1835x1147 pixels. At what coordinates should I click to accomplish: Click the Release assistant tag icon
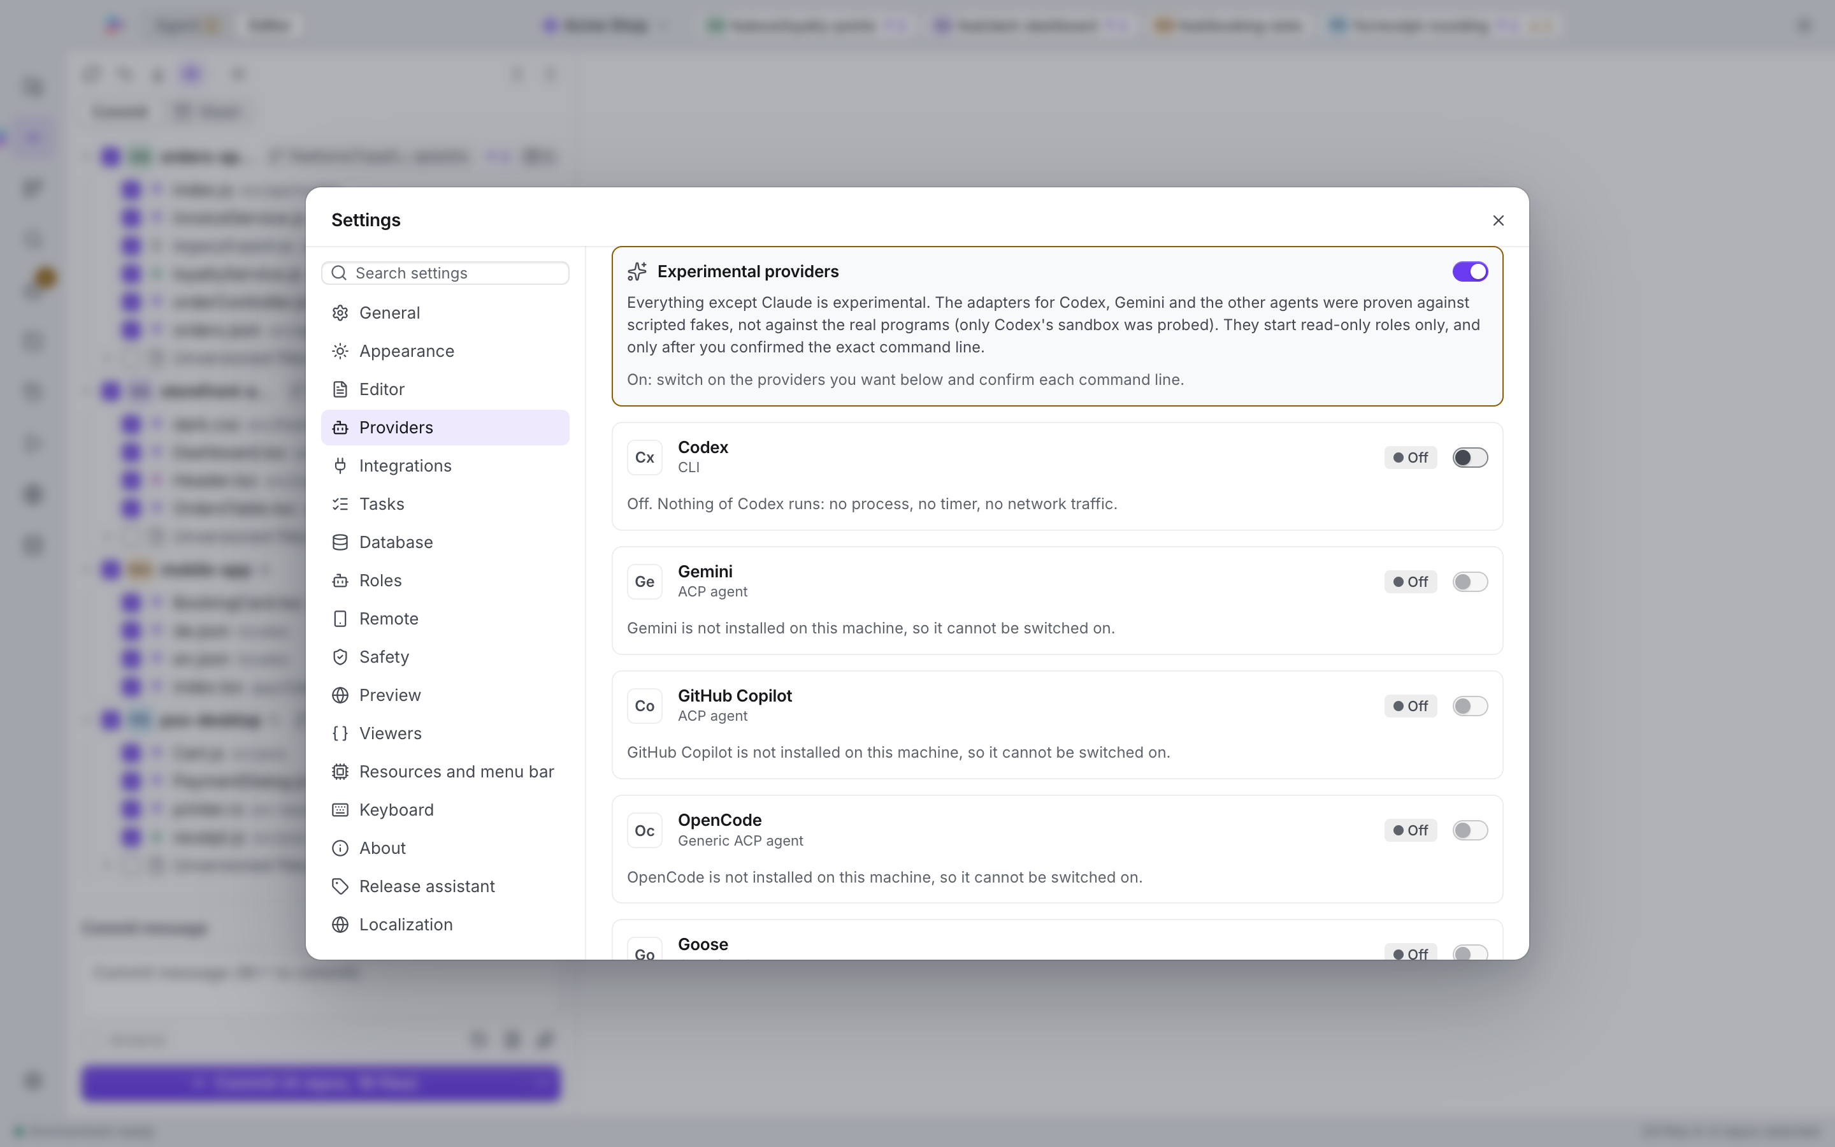click(x=340, y=886)
